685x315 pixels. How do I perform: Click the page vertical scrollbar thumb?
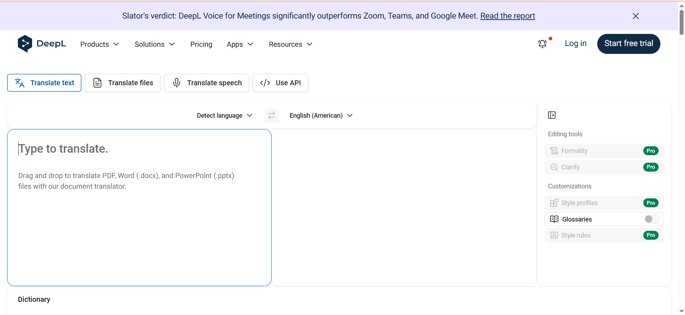pyautogui.click(x=681, y=22)
